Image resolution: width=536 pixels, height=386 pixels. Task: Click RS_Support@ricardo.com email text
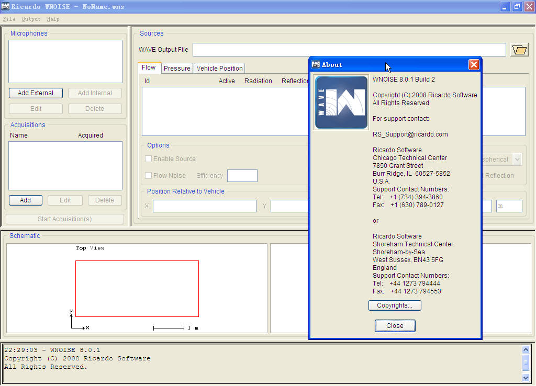410,134
